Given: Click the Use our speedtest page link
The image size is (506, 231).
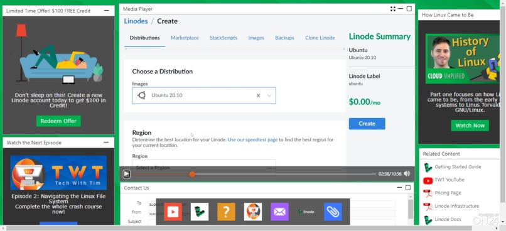Looking at the screenshot, I should [x=252, y=140].
